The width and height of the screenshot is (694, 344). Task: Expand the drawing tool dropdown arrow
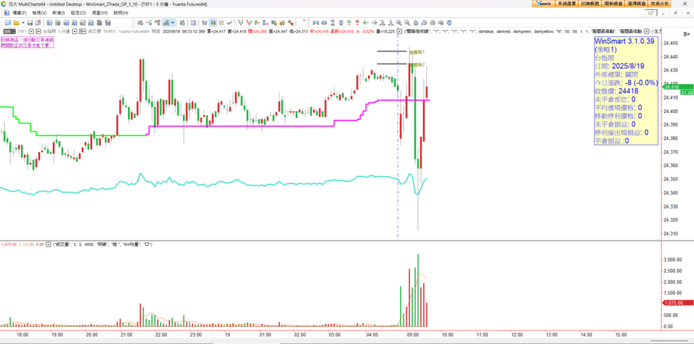point(173,22)
